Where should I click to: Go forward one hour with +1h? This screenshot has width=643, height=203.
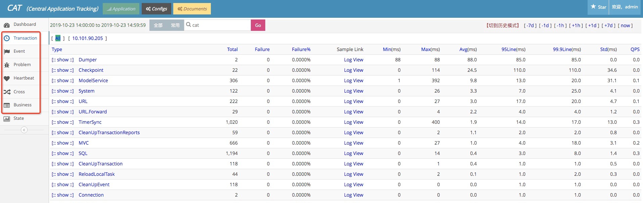pyautogui.click(x=576, y=26)
